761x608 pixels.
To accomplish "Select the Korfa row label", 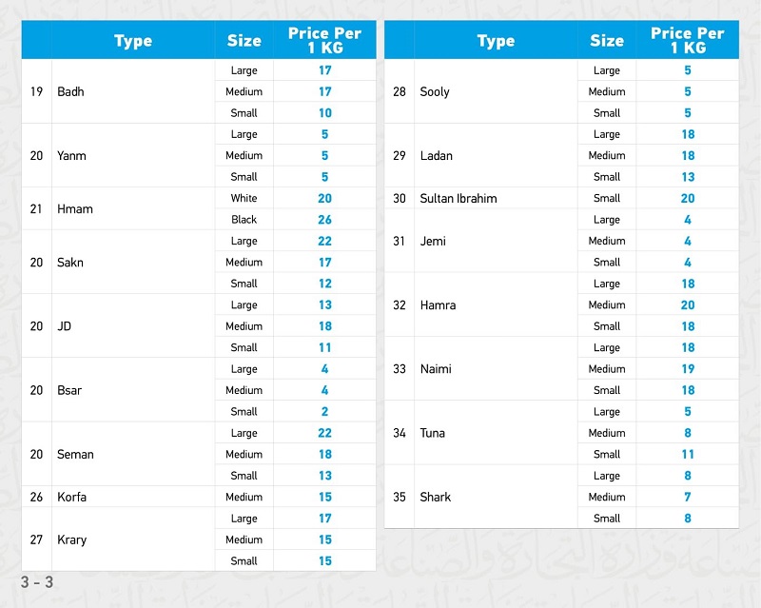I will (x=72, y=497).
